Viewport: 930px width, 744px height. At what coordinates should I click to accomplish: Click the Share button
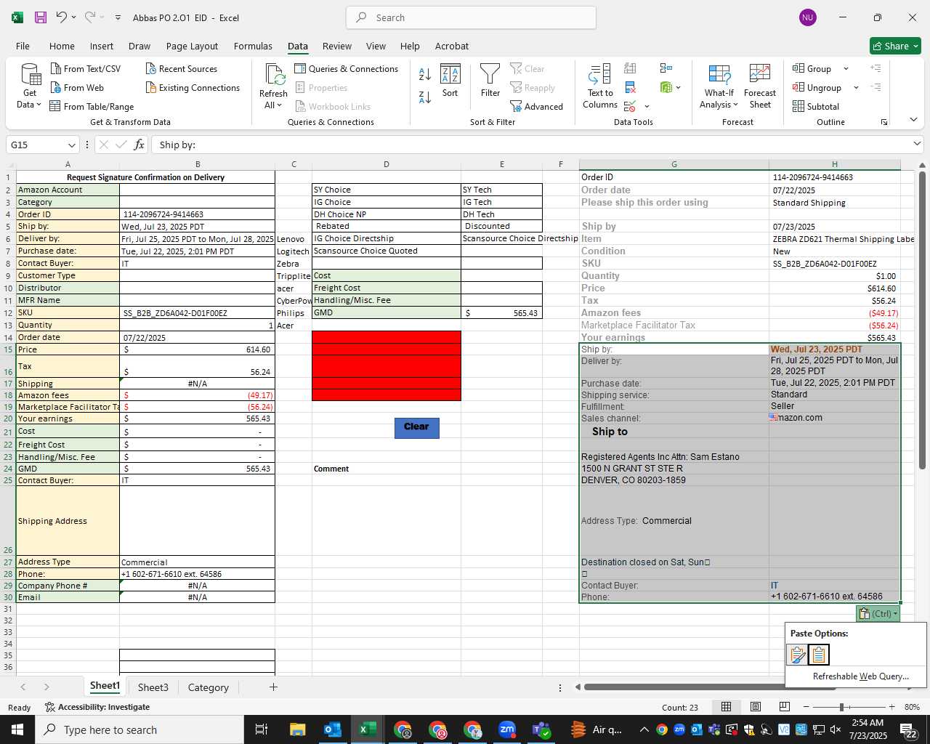896,46
